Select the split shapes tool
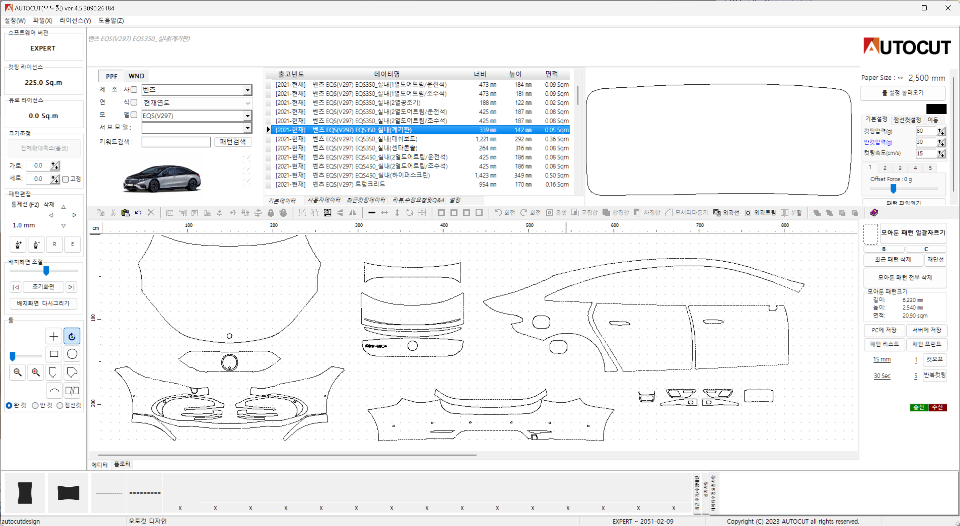Screen dimensions: 960x526 click(x=72, y=390)
